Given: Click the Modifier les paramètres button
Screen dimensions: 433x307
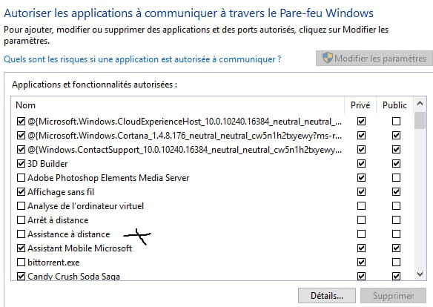Looking at the screenshot, I should click(374, 59).
